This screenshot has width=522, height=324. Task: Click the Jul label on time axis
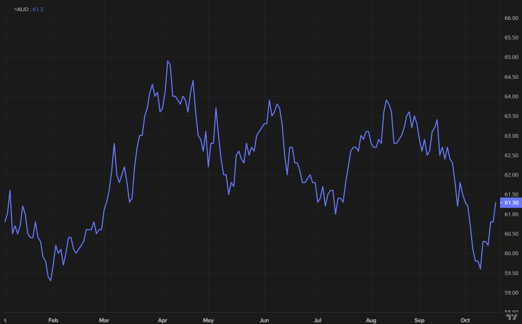coord(317,320)
